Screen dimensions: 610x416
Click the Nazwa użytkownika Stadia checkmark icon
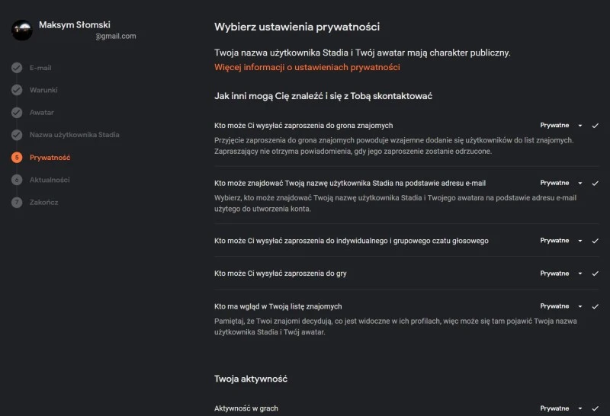[17, 135]
